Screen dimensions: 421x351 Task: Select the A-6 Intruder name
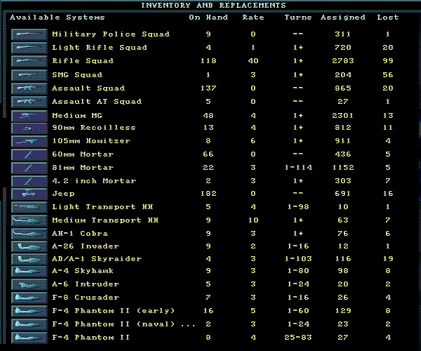pos(86,284)
